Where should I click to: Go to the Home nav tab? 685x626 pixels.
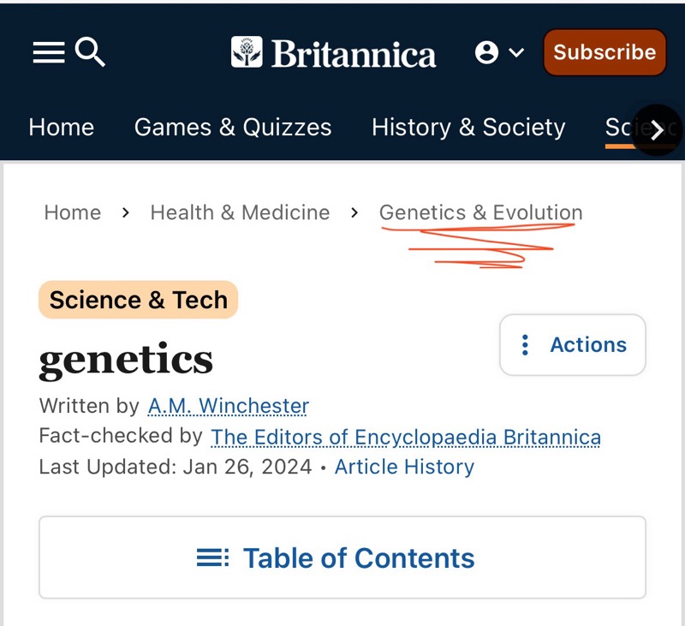(x=62, y=128)
